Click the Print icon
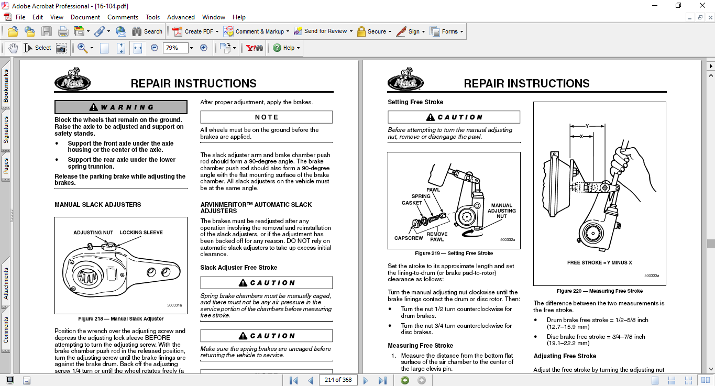Screen dimensions: 715x386 point(63,31)
